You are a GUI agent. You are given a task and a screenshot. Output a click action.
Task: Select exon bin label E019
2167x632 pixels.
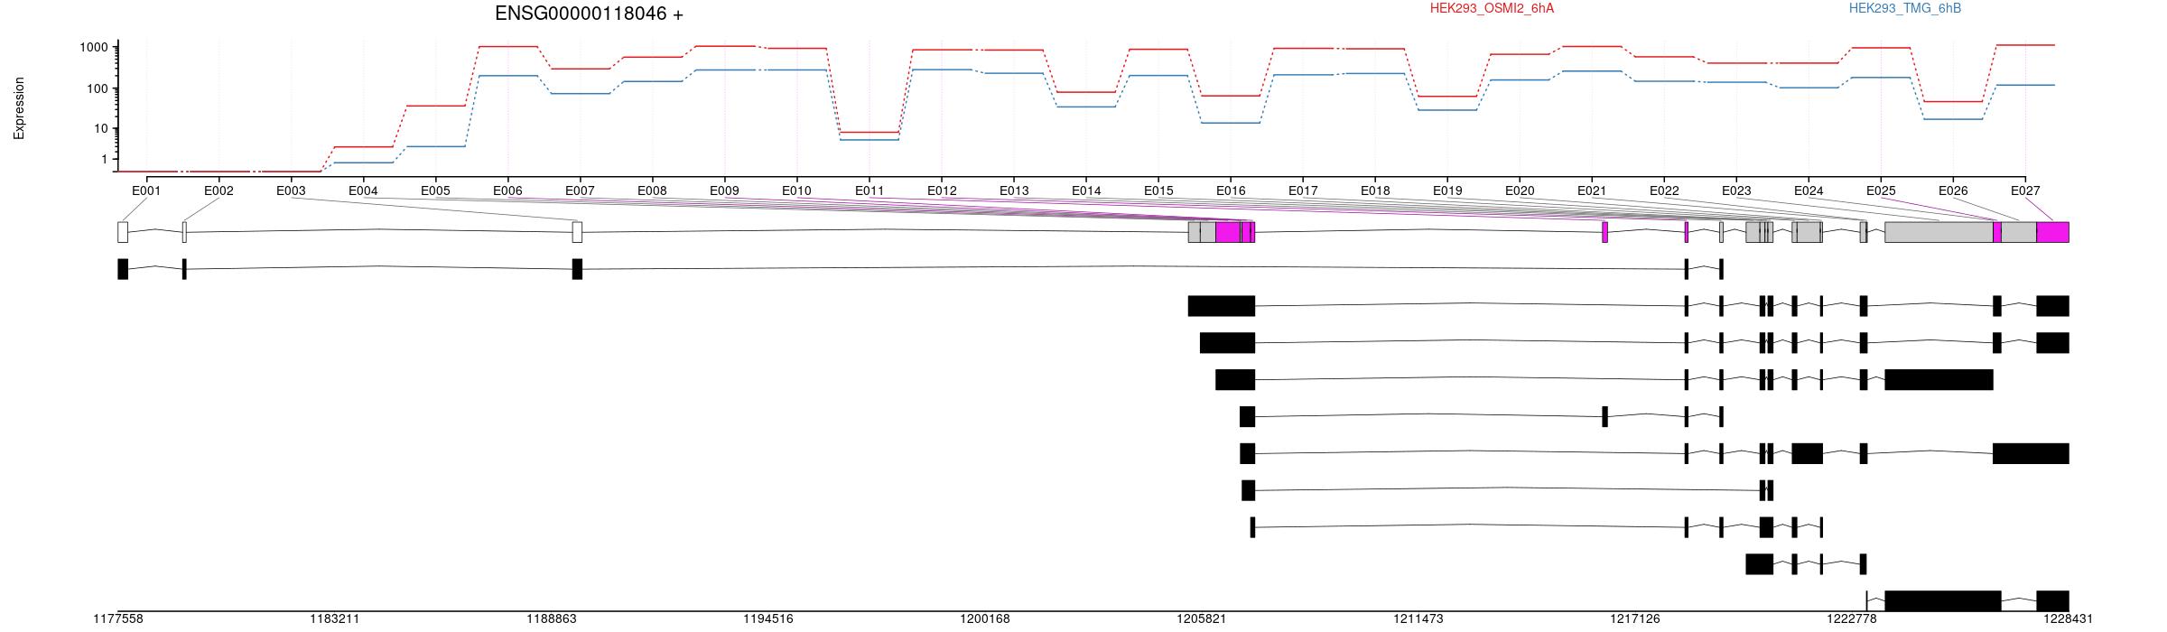click(x=1447, y=191)
